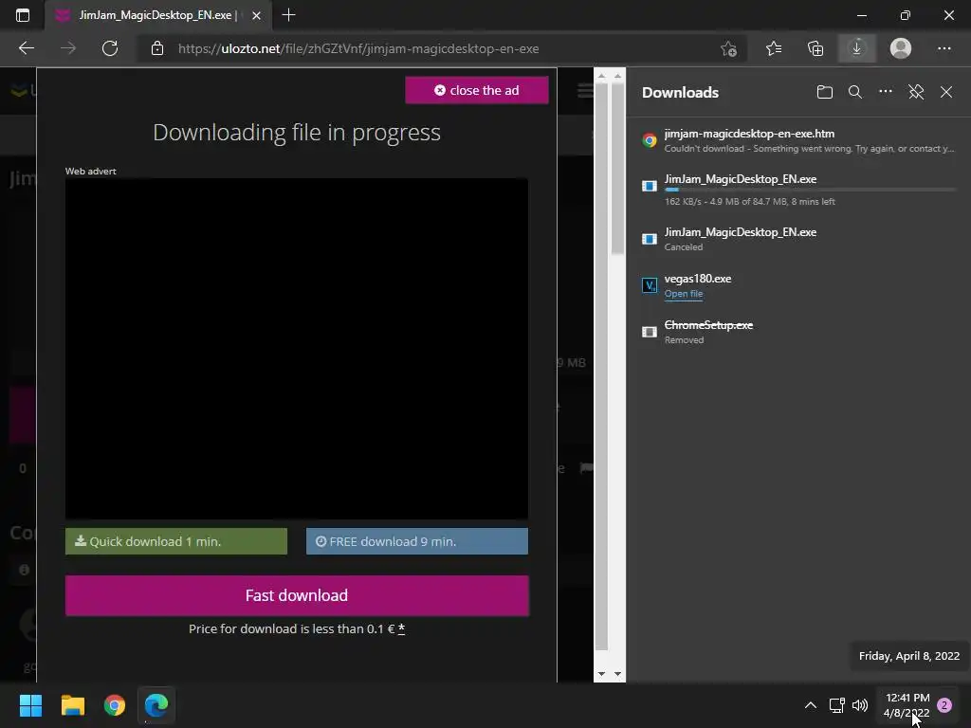This screenshot has height=728, width=971.
Task: Click the address bar URL
Action: 358,48
